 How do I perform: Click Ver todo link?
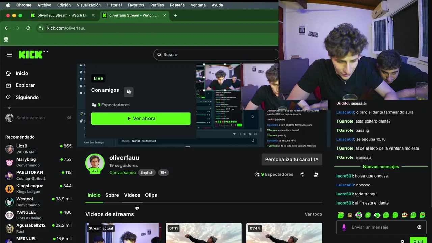coord(313,214)
